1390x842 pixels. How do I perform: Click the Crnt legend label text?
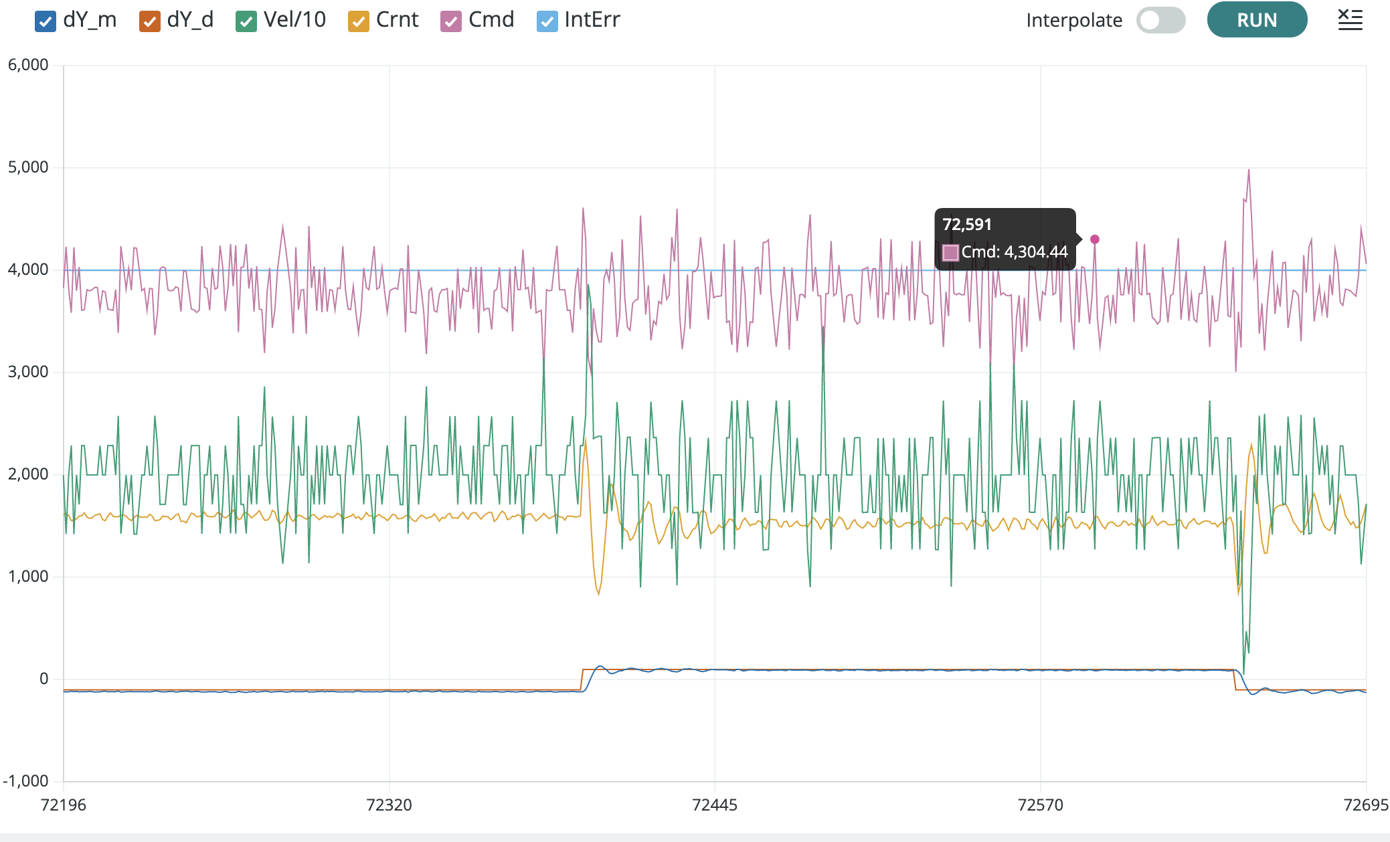pos(397,20)
